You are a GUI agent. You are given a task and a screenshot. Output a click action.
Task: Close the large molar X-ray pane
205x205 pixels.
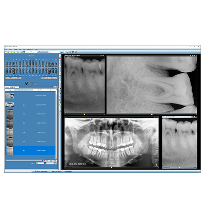point(196,55)
